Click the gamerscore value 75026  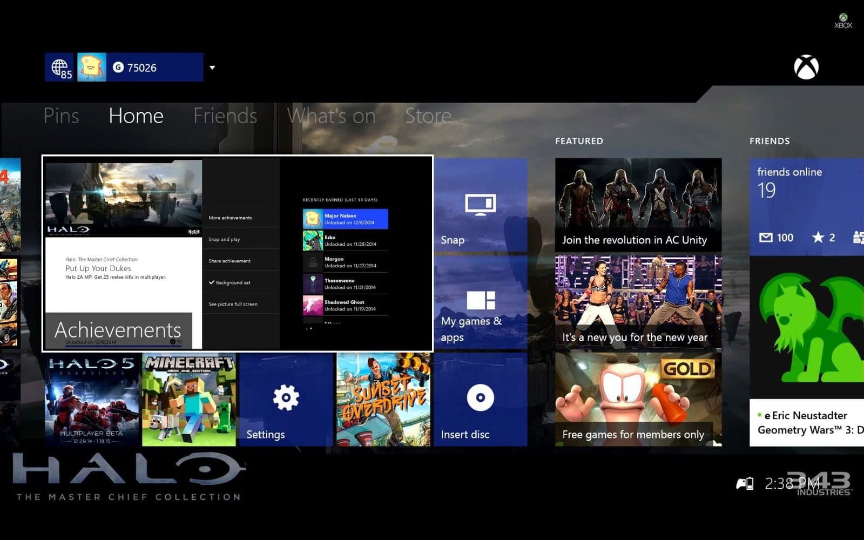[x=142, y=67]
